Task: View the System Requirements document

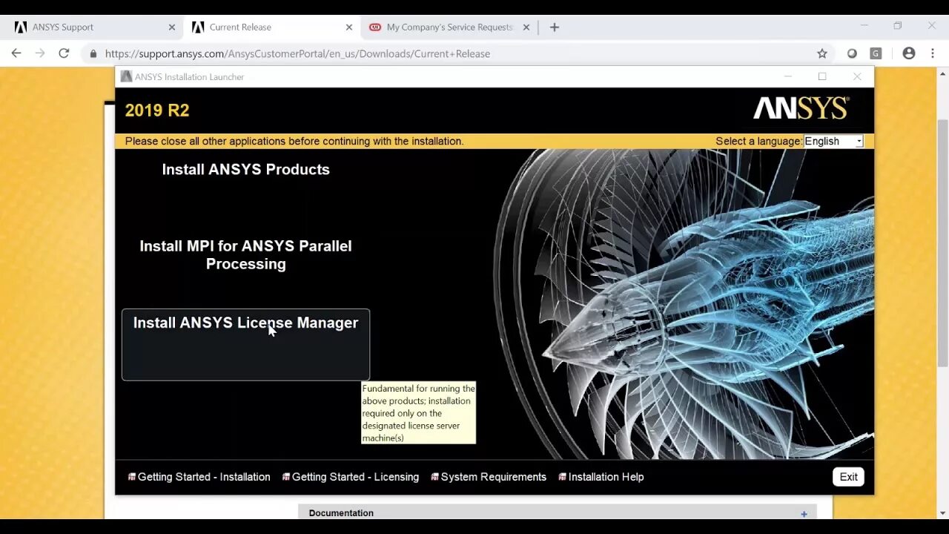Action: (493, 477)
